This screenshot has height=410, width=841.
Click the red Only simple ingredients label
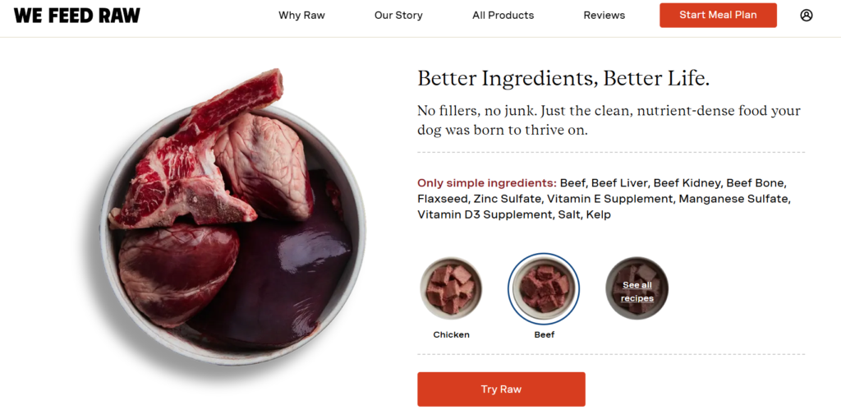pyautogui.click(x=486, y=183)
